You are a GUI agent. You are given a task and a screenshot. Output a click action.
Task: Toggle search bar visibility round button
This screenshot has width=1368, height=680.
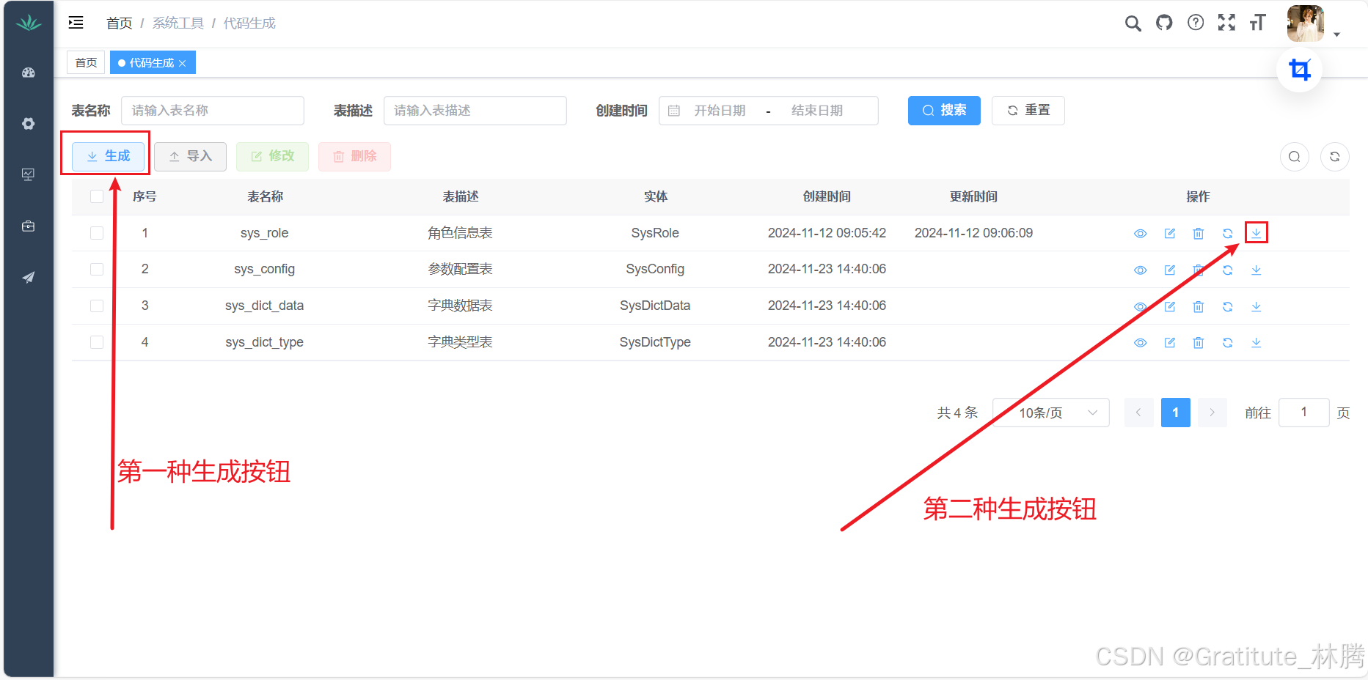(1295, 156)
